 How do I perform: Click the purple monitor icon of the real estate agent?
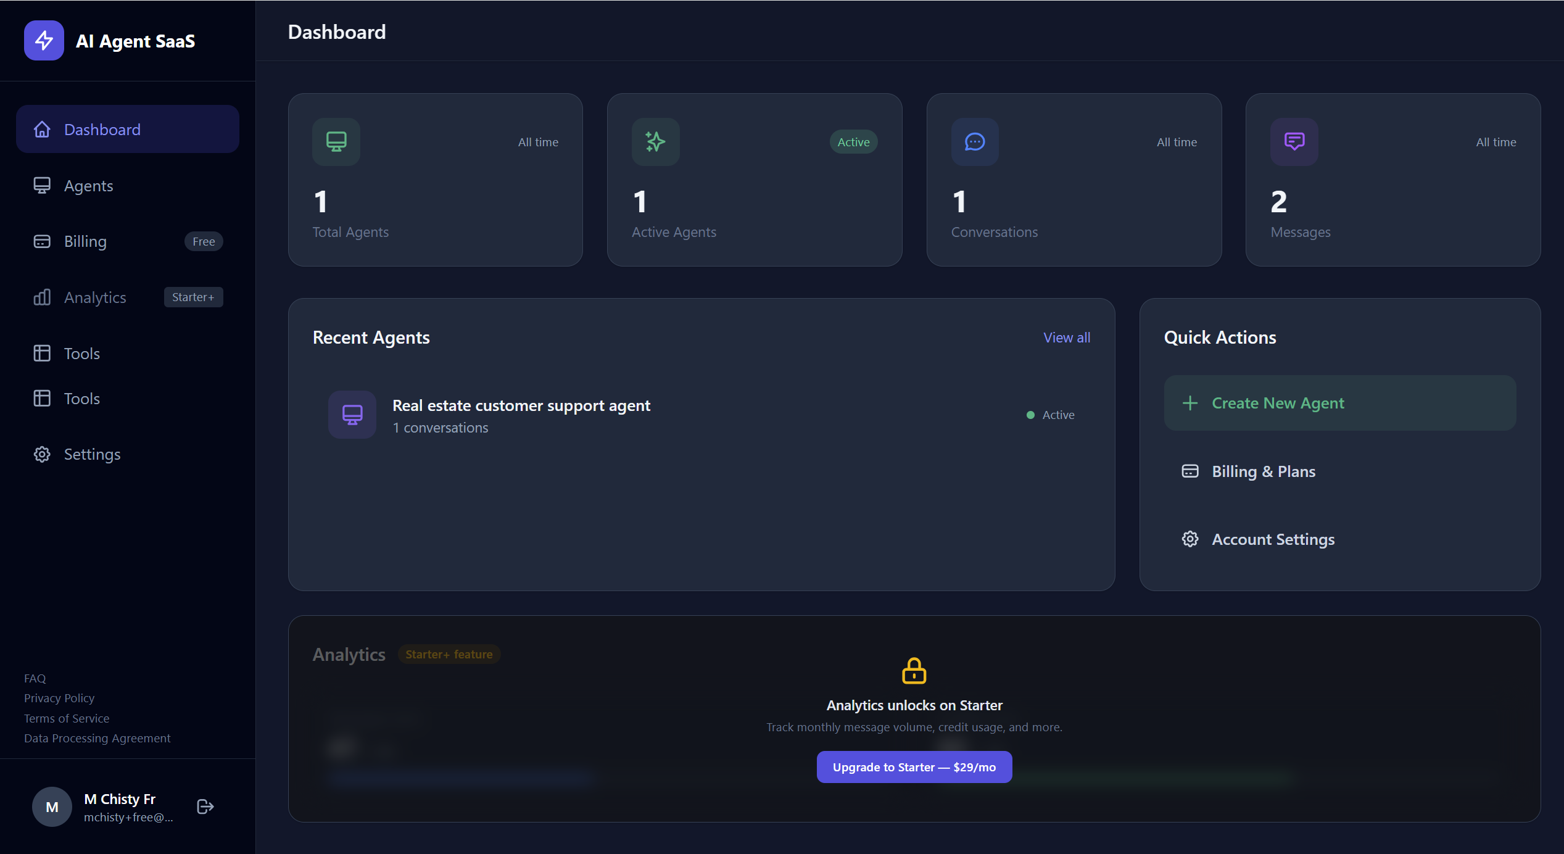[352, 414]
